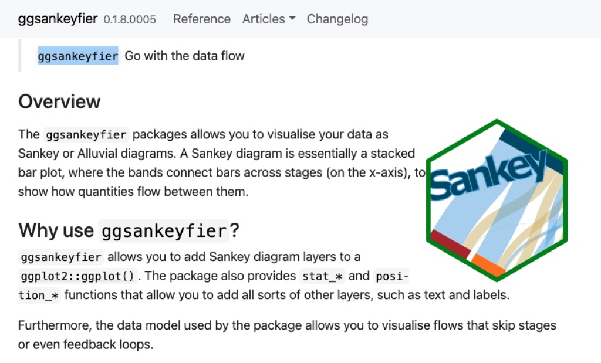Click the highlighted ggsankeyfier code in tagline

point(78,56)
